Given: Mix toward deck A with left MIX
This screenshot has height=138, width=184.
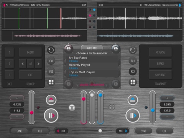Looking at the screenshot, I should pos(61,131).
